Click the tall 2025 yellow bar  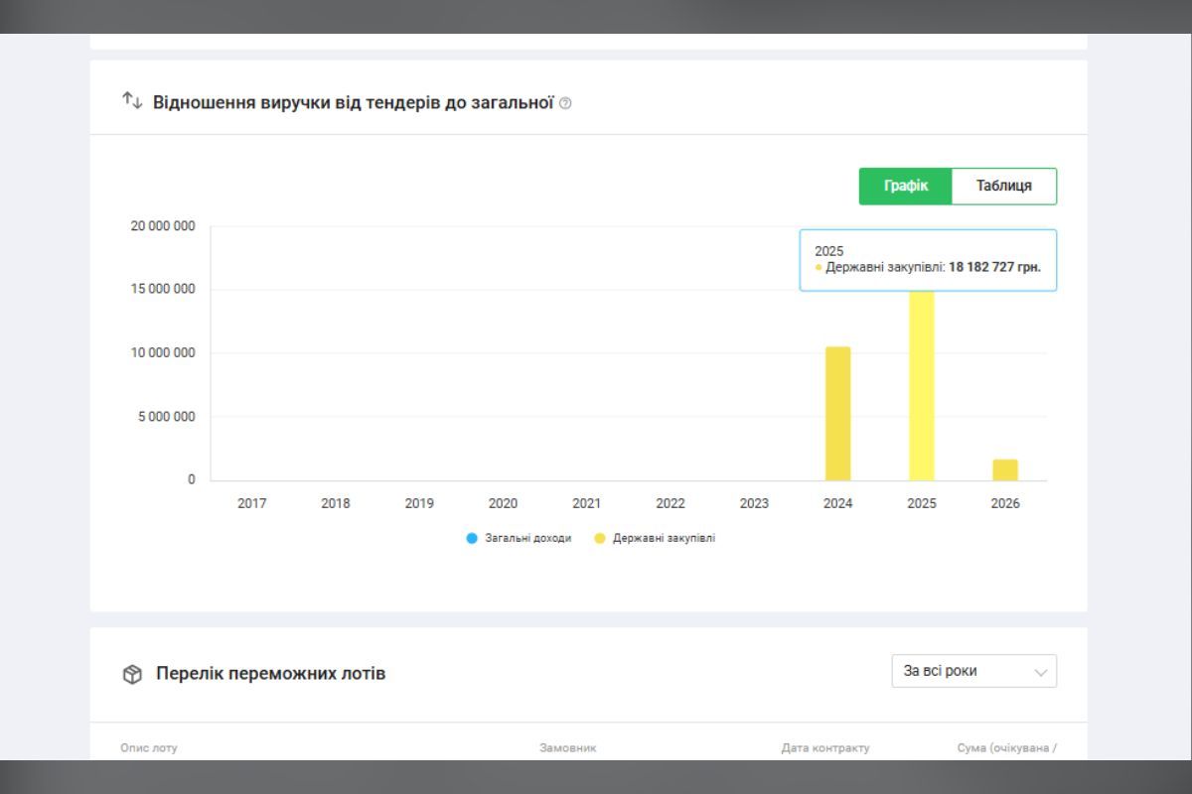[921, 387]
